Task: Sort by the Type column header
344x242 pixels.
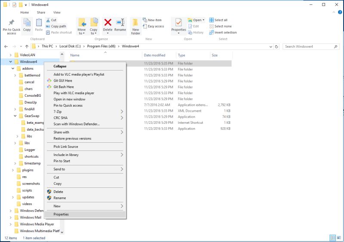Action: (193, 55)
